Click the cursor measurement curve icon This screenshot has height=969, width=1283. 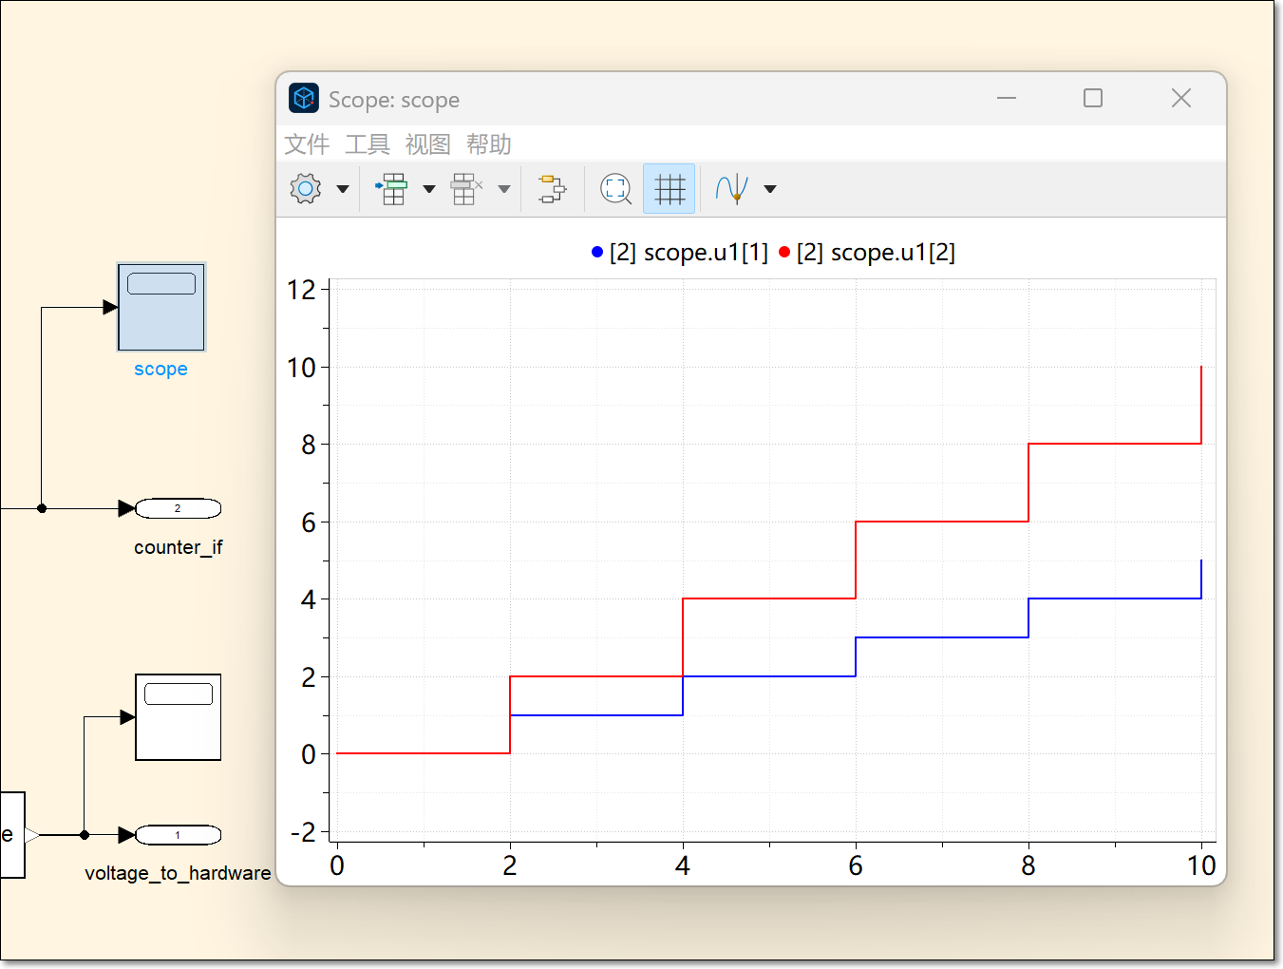tap(732, 189)
